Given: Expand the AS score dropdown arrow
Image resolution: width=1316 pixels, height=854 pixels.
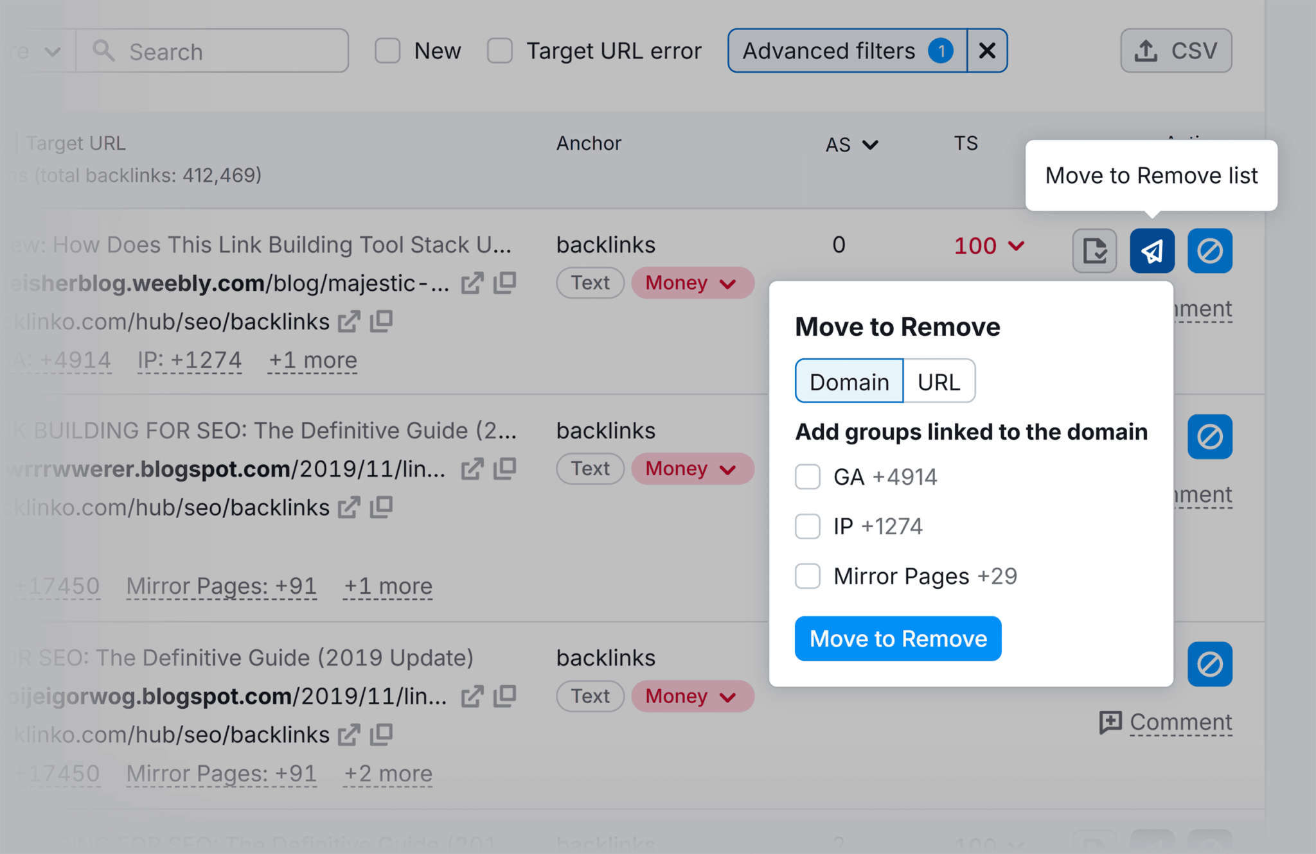Looking at the screenshot, I should 869,148.
